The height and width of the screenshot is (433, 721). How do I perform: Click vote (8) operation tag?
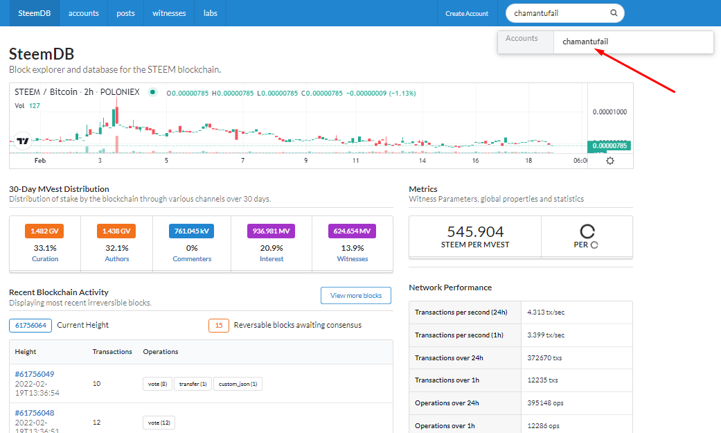click(157, 384)
